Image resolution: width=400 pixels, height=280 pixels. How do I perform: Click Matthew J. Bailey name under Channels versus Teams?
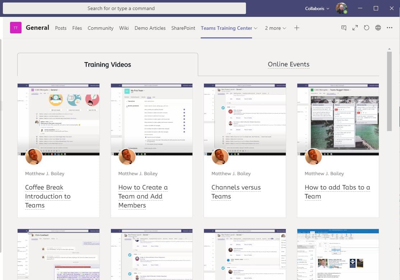[x=231, y=173]
